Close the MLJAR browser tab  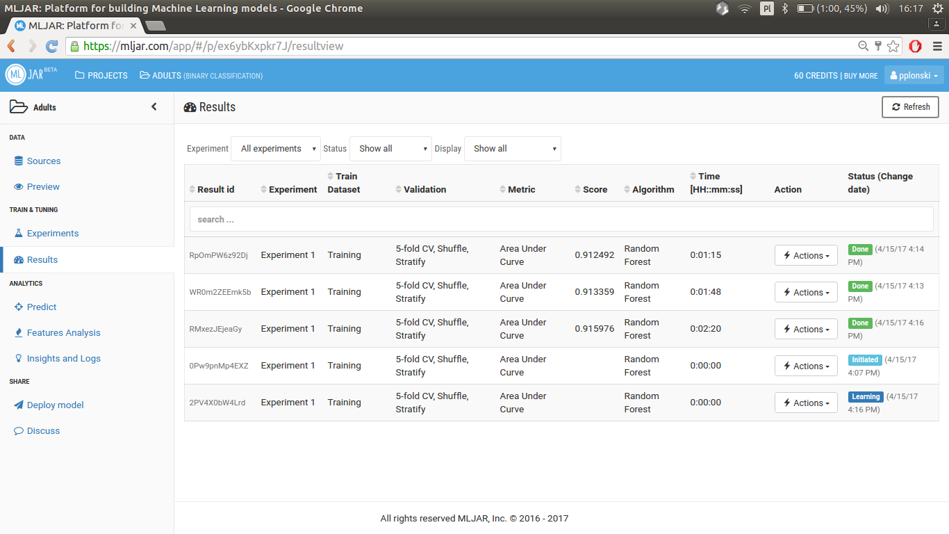[x=133, y=26]
